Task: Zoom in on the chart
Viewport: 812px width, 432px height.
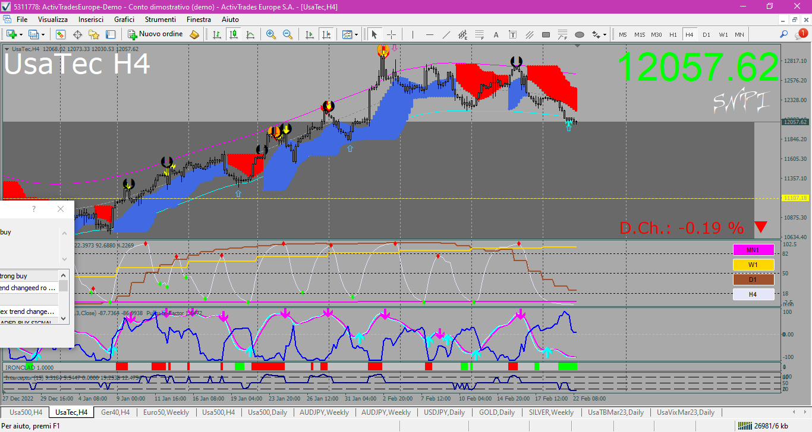Action: point(271,34)
